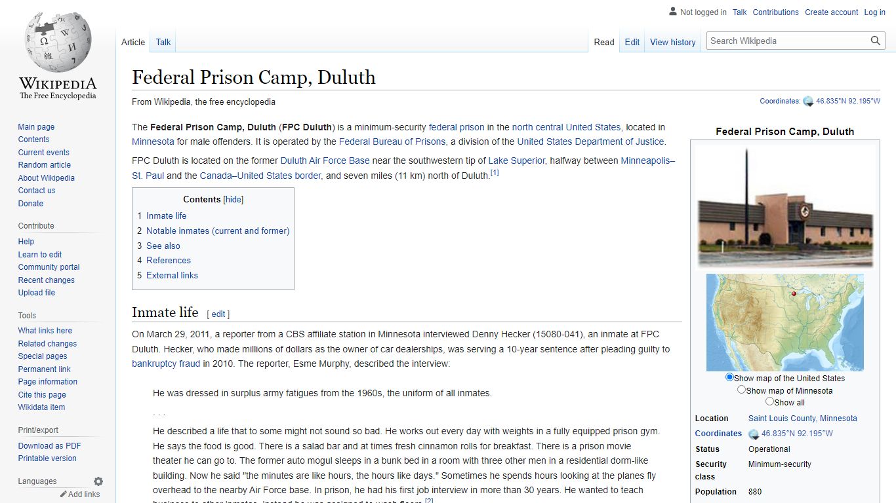Open the Printable version
This screenshot has height=503, width=896.
click(x=47, y=458)
